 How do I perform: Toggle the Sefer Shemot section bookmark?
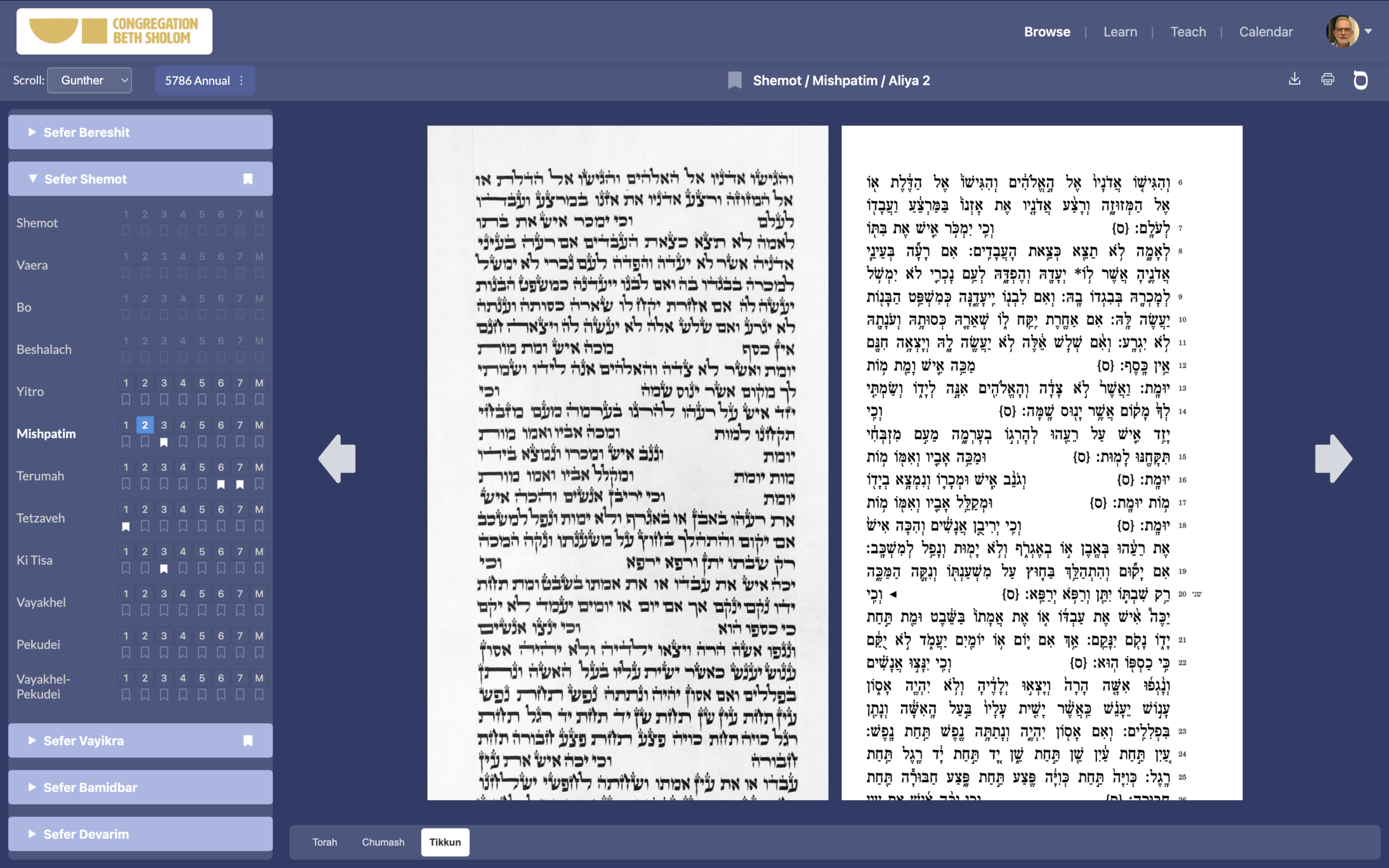click(x=247, y=178)
